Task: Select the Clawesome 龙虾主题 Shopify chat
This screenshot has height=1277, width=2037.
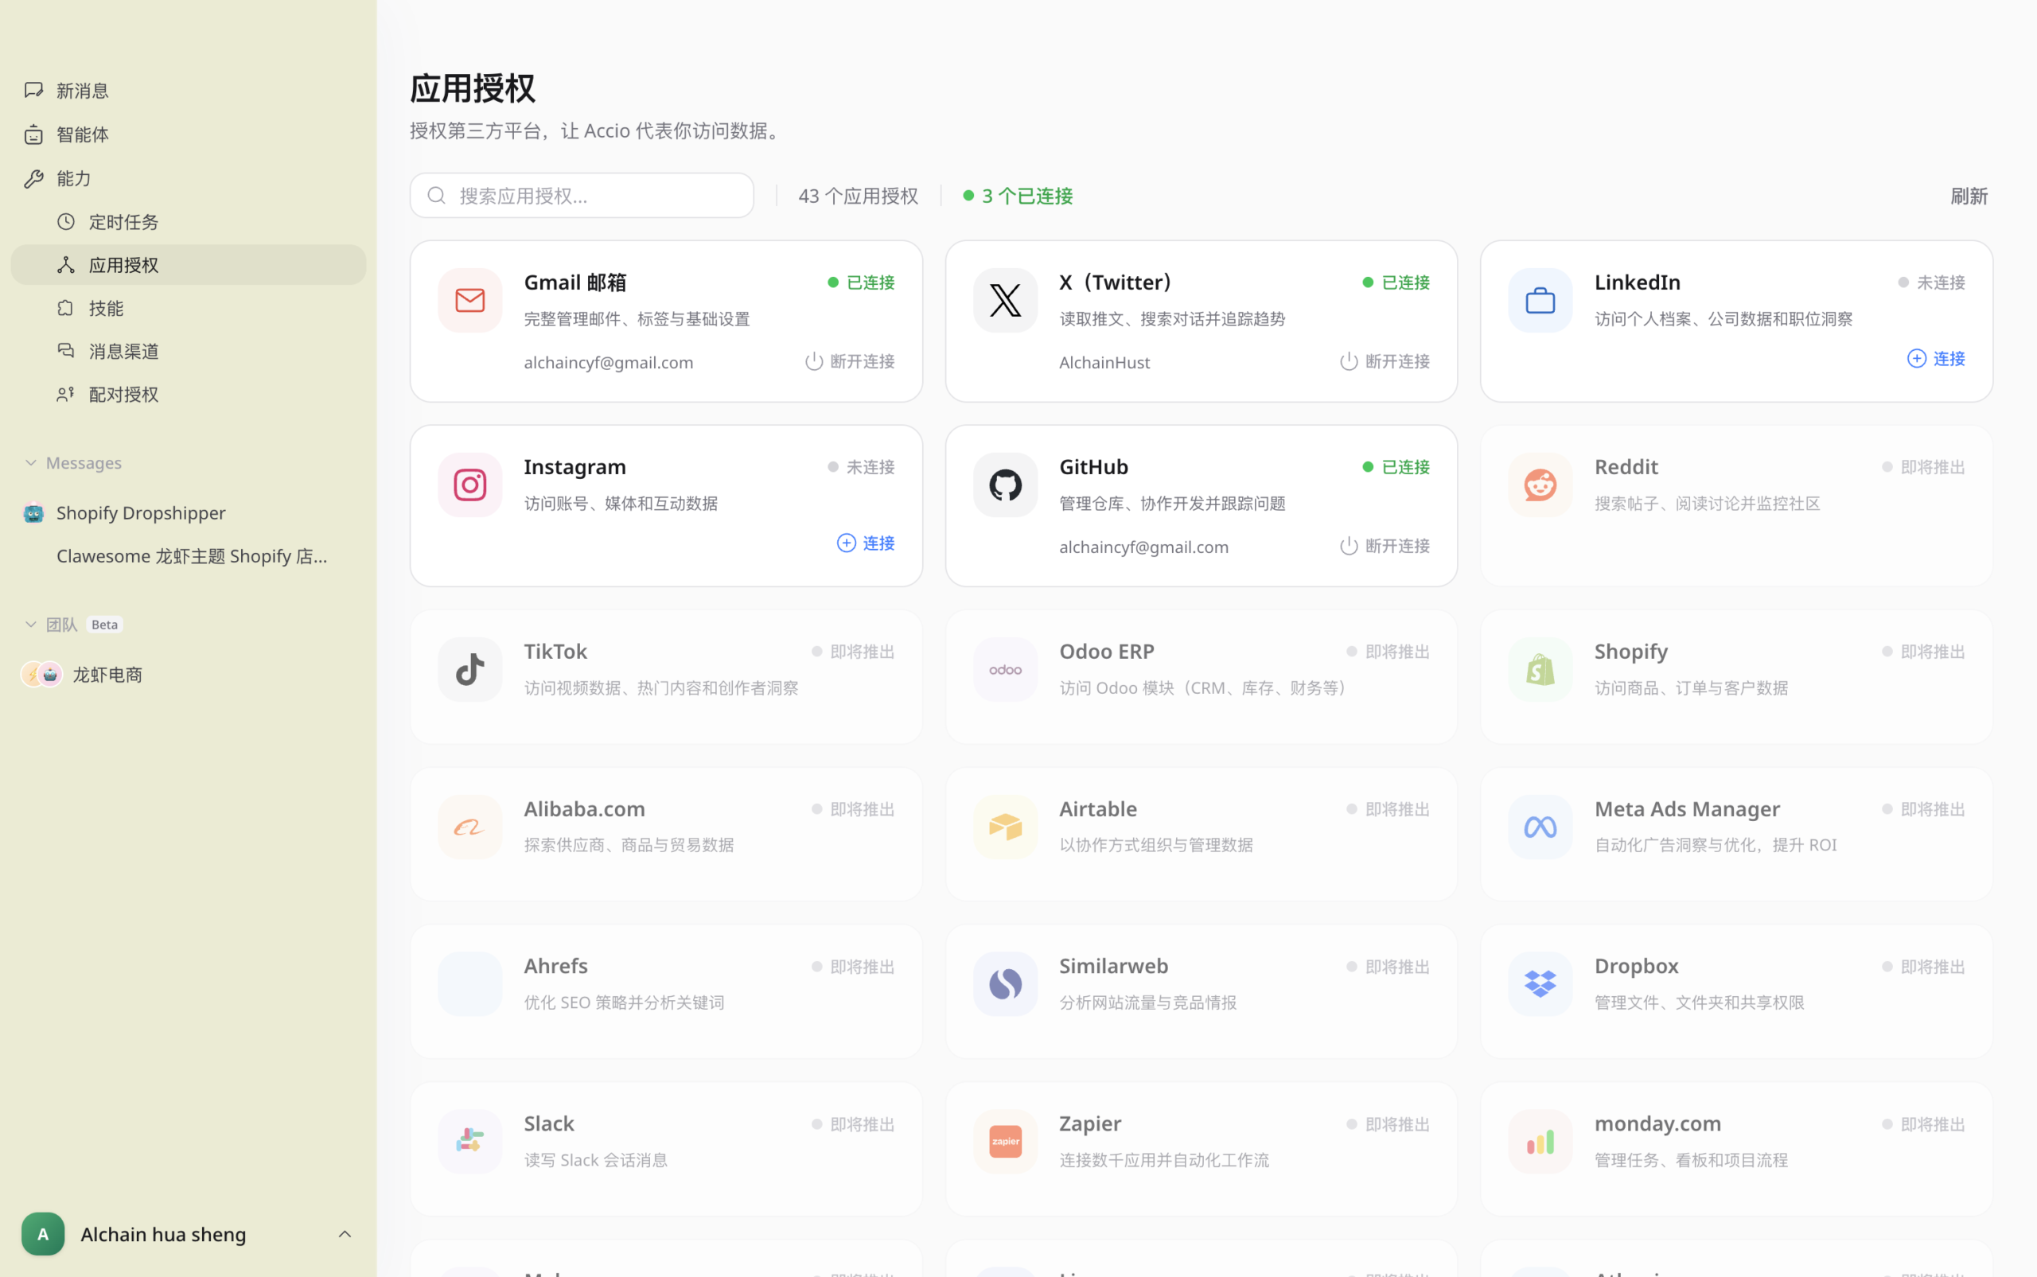Action: pos(192,555)
